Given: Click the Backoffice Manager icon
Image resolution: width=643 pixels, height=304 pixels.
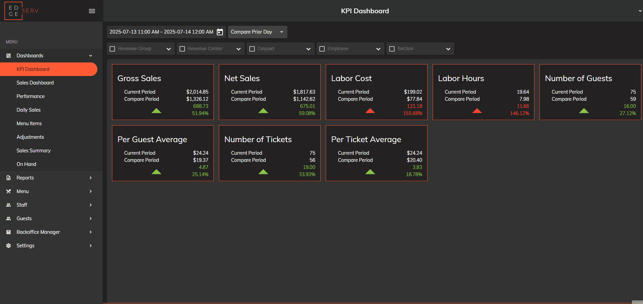Looking at the screenshot, I should pyautogui.click(x=8, y=232).
